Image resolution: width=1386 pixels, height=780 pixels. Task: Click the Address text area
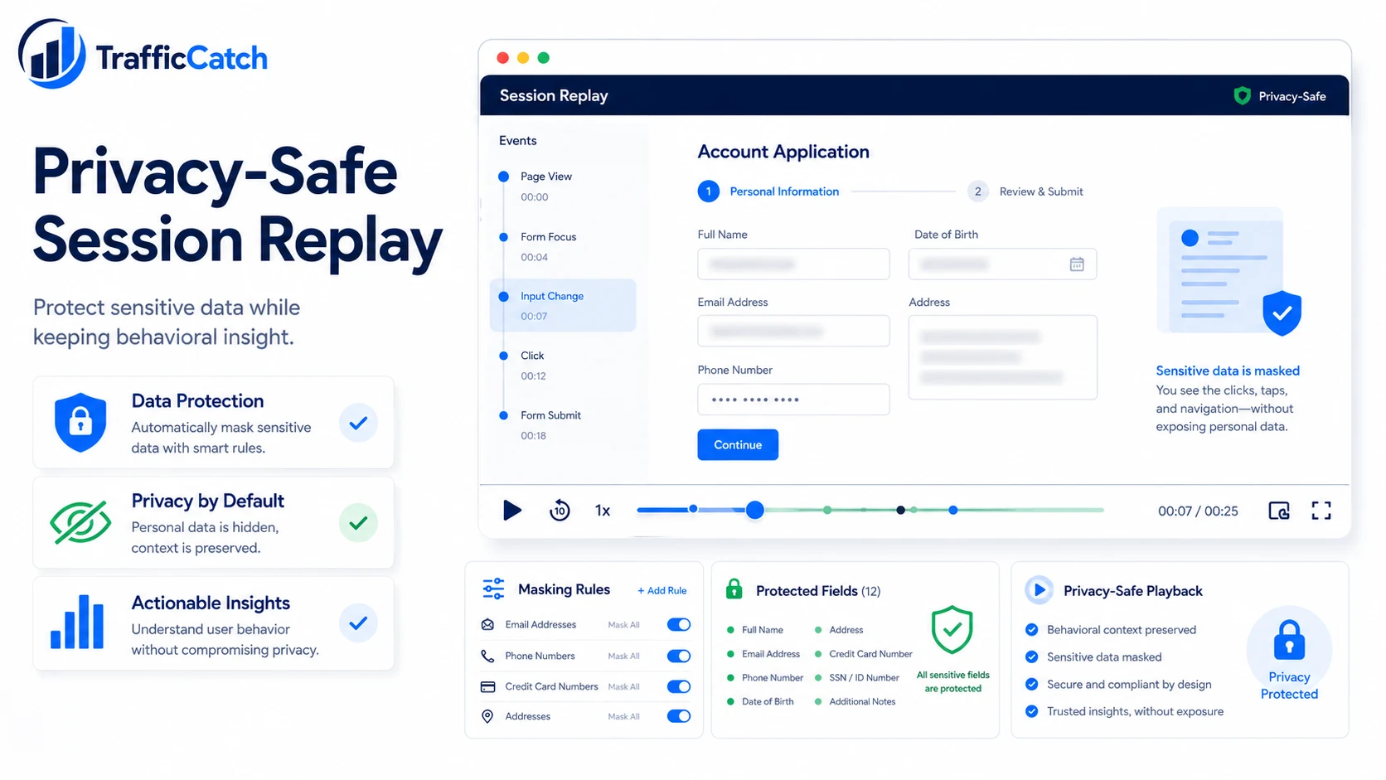[1003, 357]
